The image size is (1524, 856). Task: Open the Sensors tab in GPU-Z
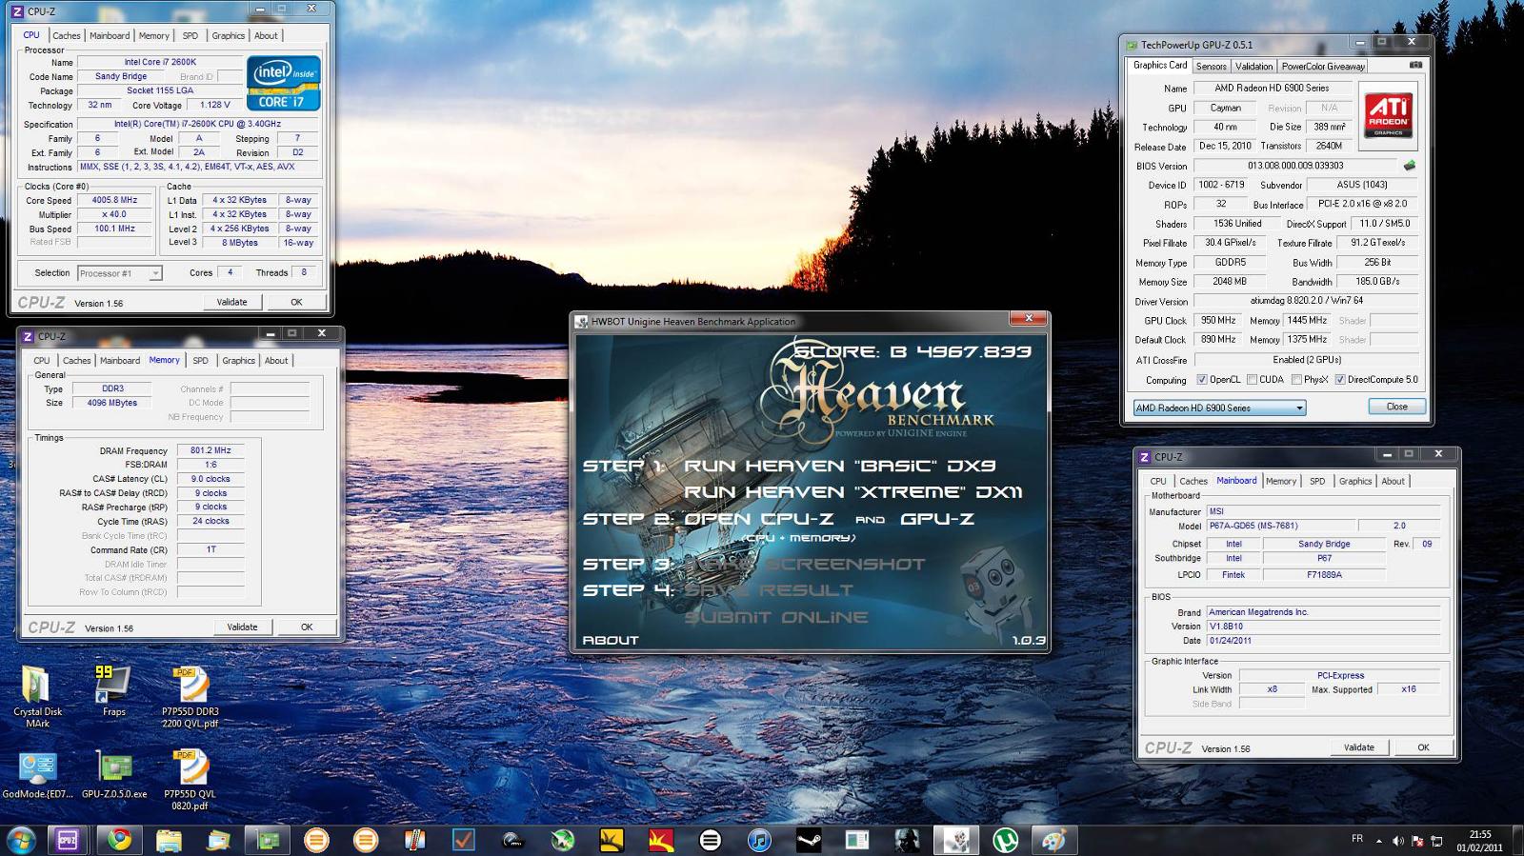click(x=1211, y=67)
